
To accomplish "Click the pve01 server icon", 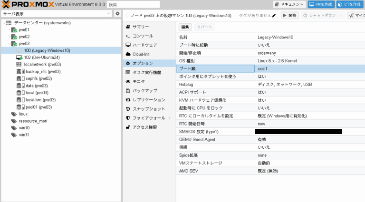I will click(x=14, y=30).
